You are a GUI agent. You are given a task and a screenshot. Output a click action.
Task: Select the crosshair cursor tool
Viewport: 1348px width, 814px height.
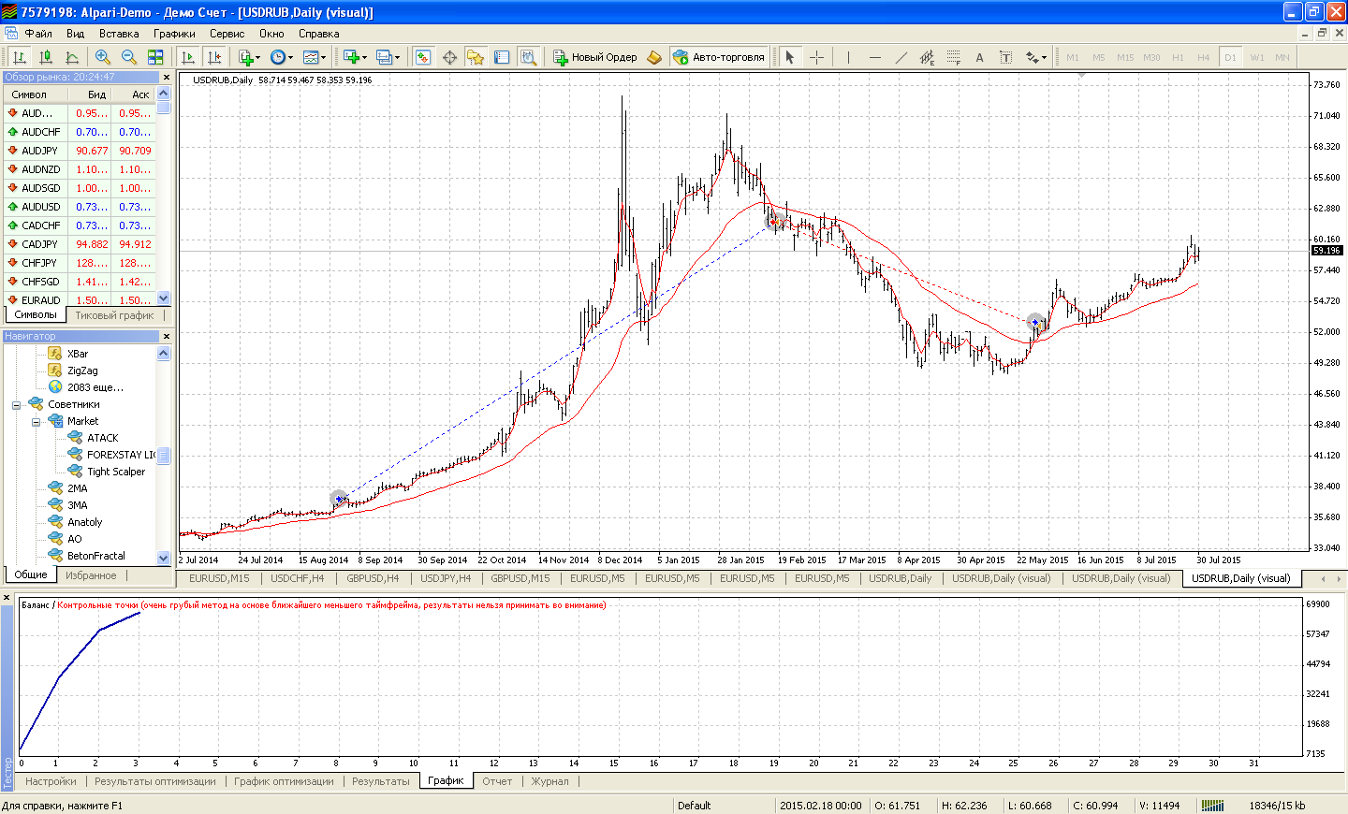[816, 57]
